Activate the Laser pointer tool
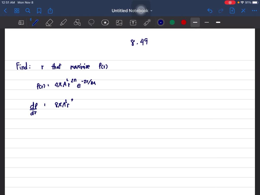Viewport: 260px width, 195px height. point(147,22)
